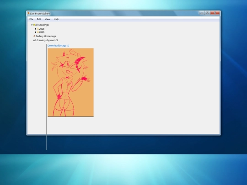247x185 pixels.
Task: Click the Gallery Homepage icon
Action: 34,36
